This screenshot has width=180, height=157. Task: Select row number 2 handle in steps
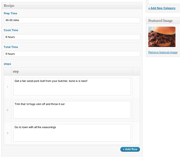(8, 110)
